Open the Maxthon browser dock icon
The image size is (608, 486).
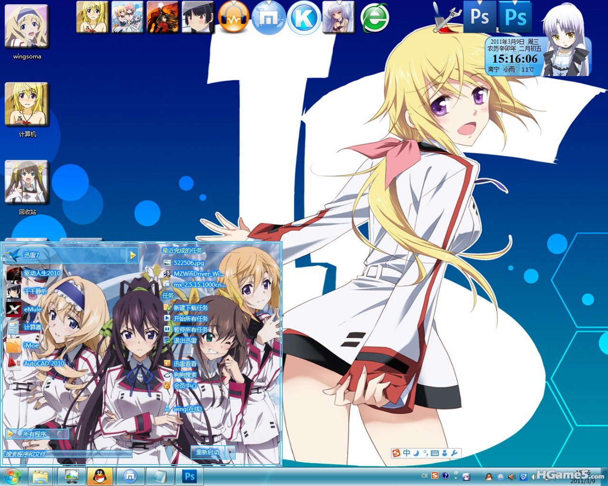pyautogui.click(x=268, y=18)
